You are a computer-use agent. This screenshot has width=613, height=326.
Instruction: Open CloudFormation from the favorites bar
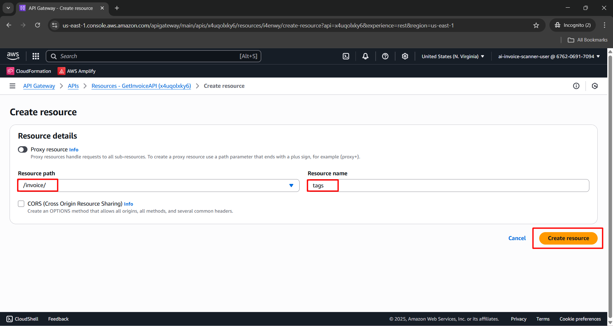[x=28, y=71]
